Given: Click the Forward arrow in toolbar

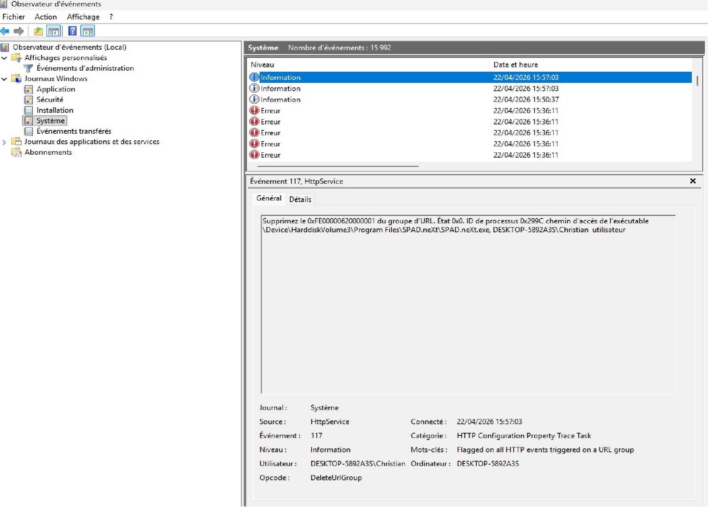Looking at the screenshot, I should pyautogui.click(x=19, y=31).
